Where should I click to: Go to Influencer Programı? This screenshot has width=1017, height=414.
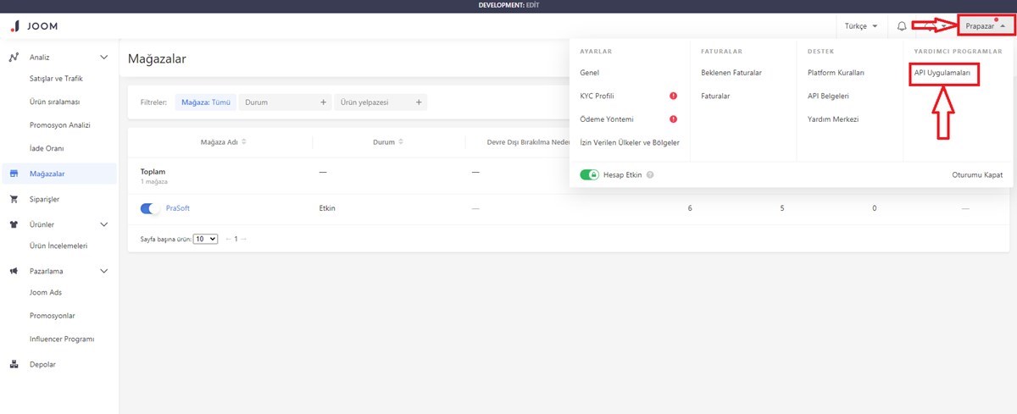pyautogui.click(x=61, y=339)
